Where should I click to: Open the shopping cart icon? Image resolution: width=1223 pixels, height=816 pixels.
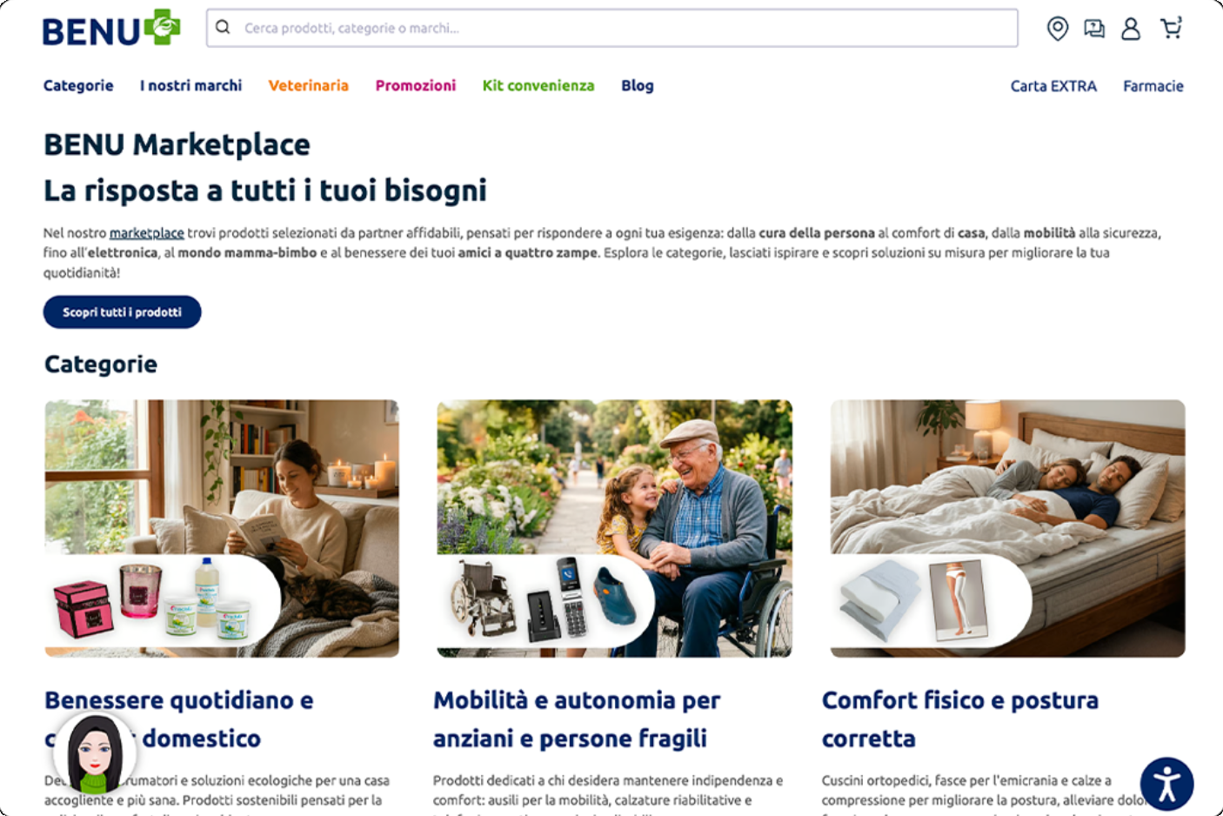pos(1171,28)
